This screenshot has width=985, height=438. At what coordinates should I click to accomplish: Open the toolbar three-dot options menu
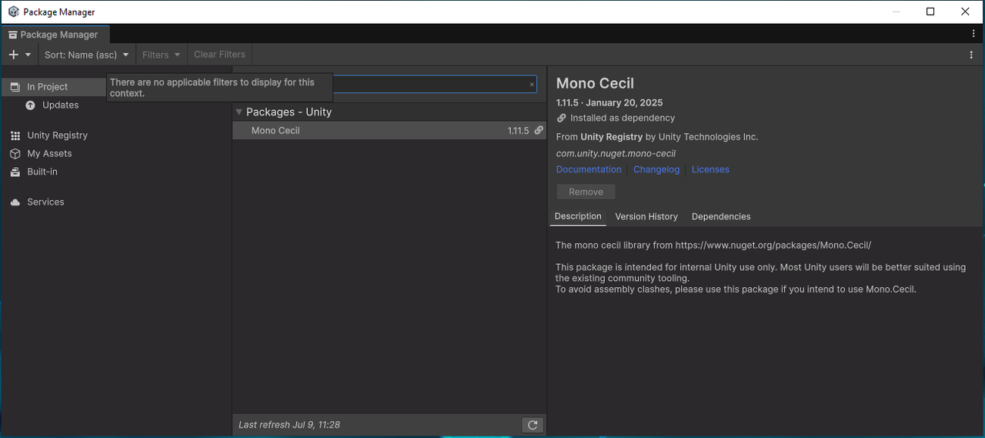(x=971, y=55)
